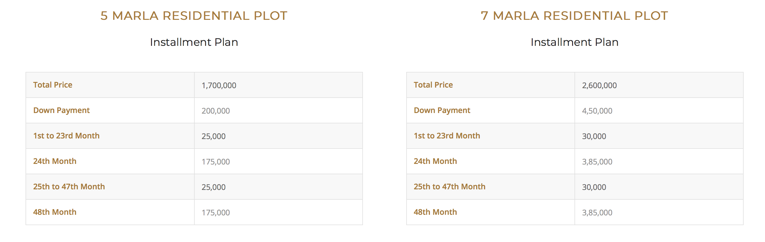
Task: Click the 1,700,000 total price value
Action: point(219,85)
